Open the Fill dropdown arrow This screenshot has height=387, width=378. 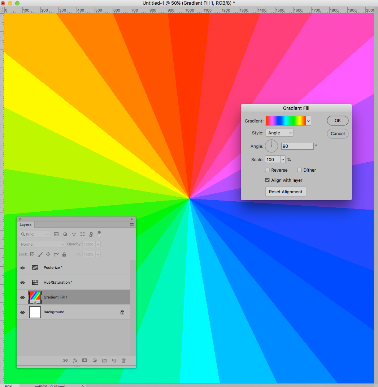point(98,254)
